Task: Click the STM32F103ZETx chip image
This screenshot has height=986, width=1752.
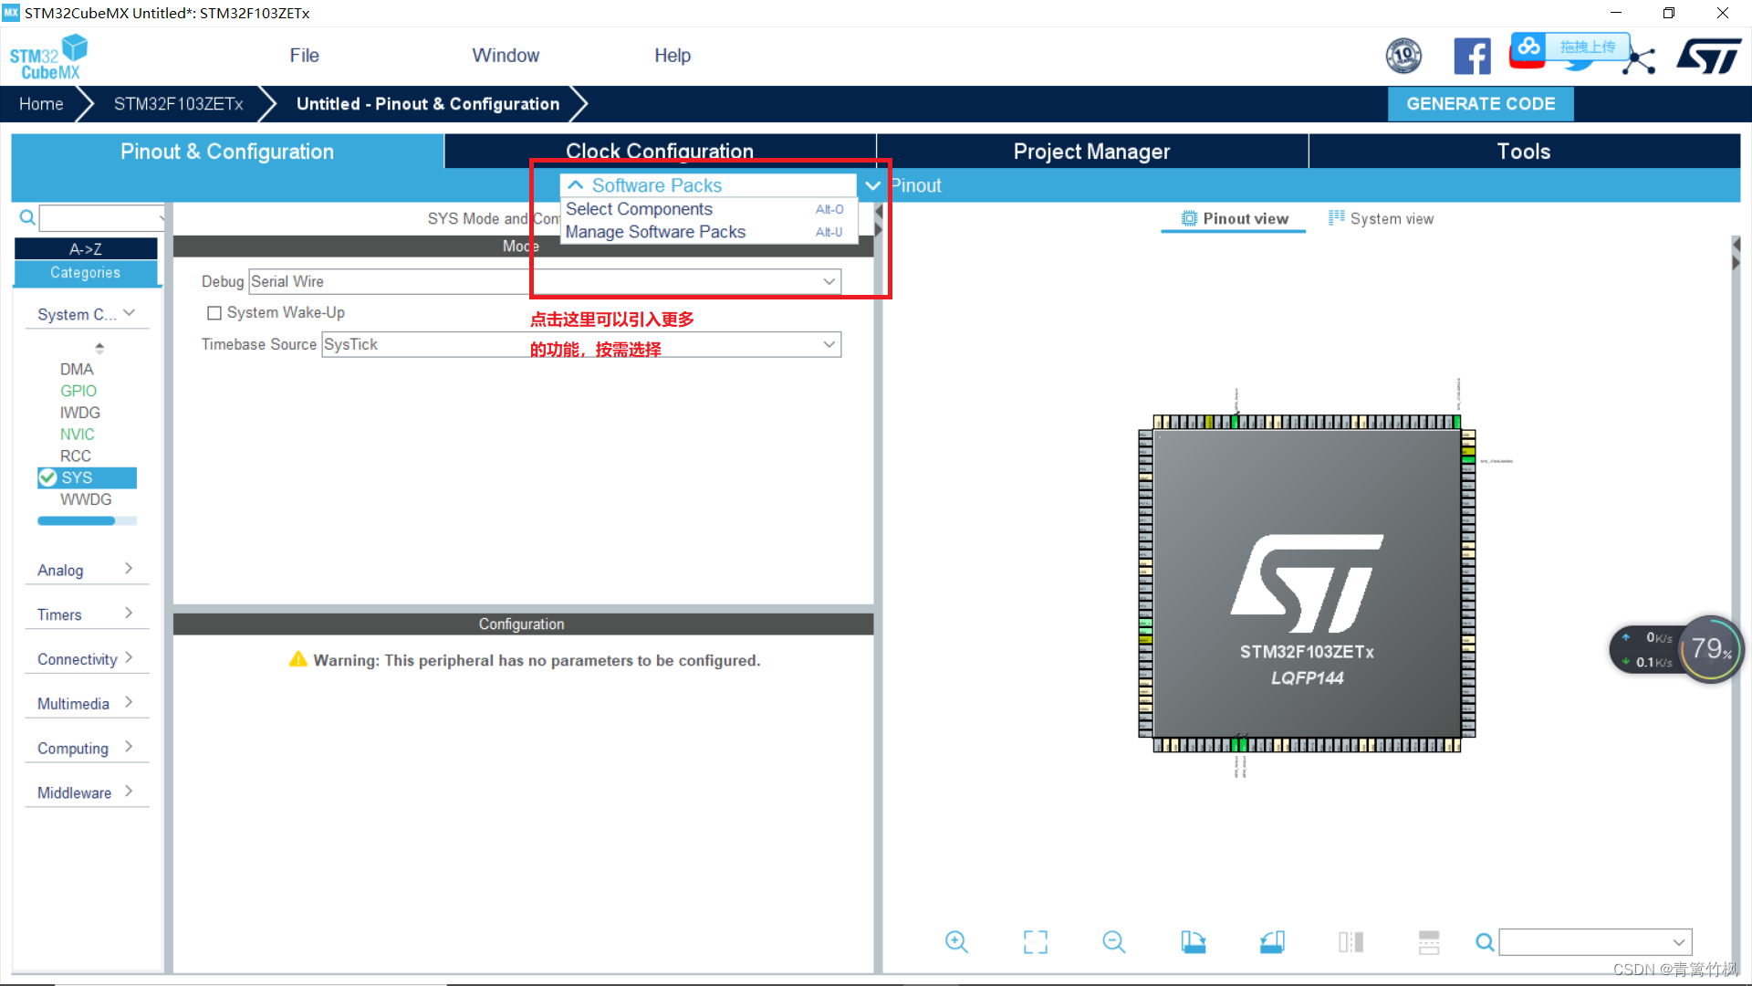Action: click(1307, 582)
